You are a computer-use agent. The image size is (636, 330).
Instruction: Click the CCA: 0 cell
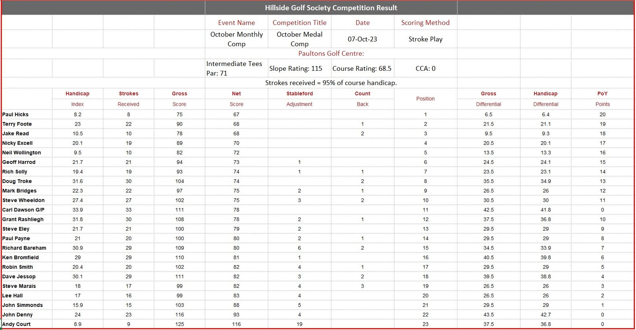click(x=425, y=68)
